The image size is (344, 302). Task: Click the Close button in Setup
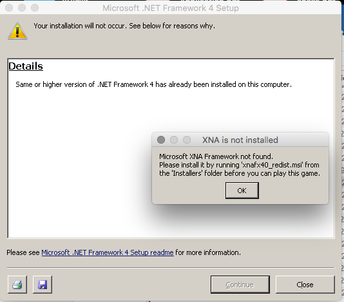(x=305, y=285)
